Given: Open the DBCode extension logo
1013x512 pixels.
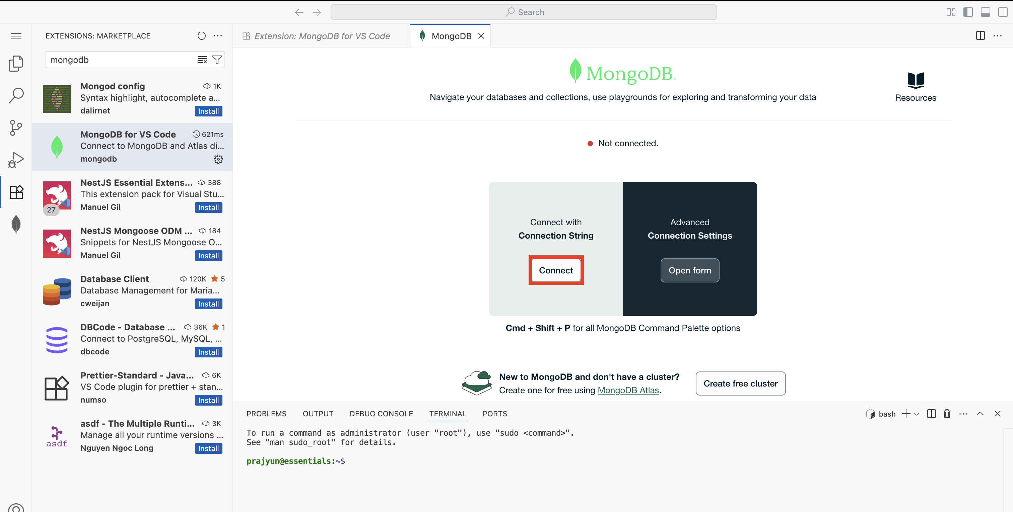Looking at the screenshot, I should (57, 340).
